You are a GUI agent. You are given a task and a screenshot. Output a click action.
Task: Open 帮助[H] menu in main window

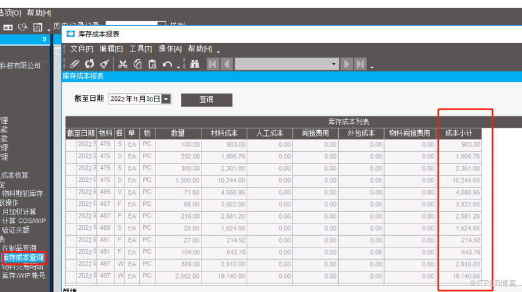(39, 13)
